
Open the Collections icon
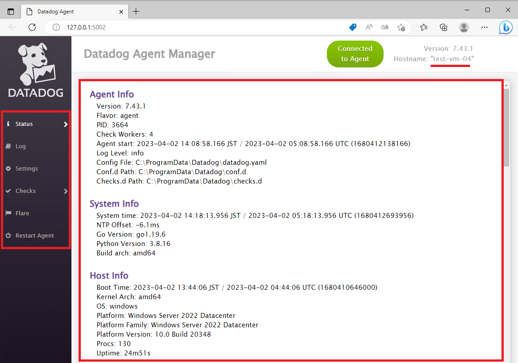coord(444,27)
